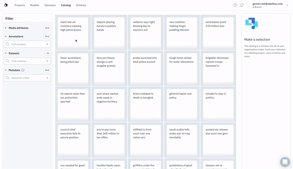
Task: Open the account dropdown arrow
Action: (287, 5)
